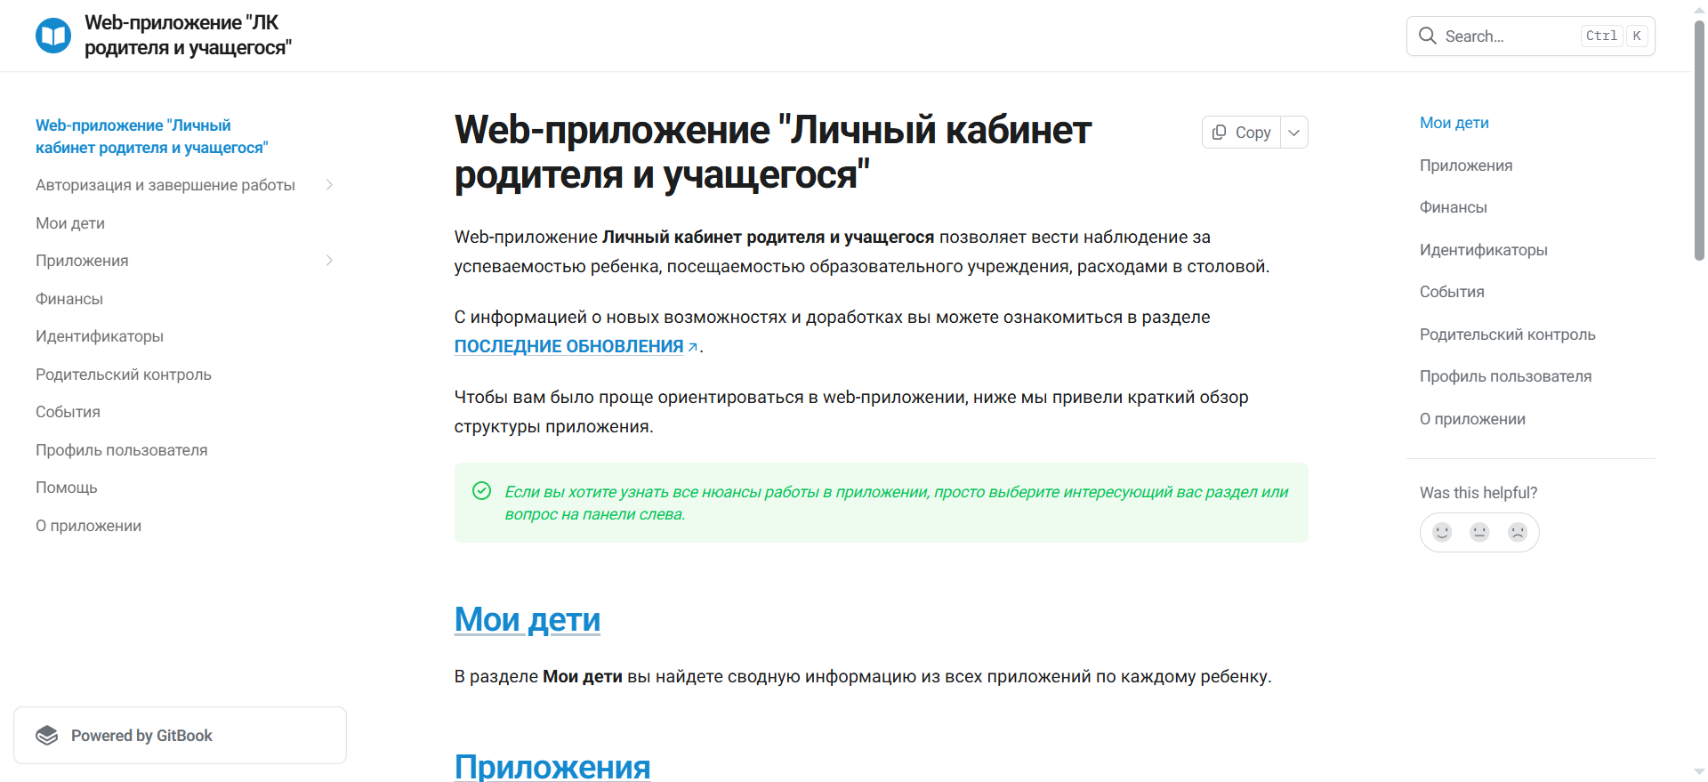Expand the Авторизация и завершение работы chevron

point(329,185)
